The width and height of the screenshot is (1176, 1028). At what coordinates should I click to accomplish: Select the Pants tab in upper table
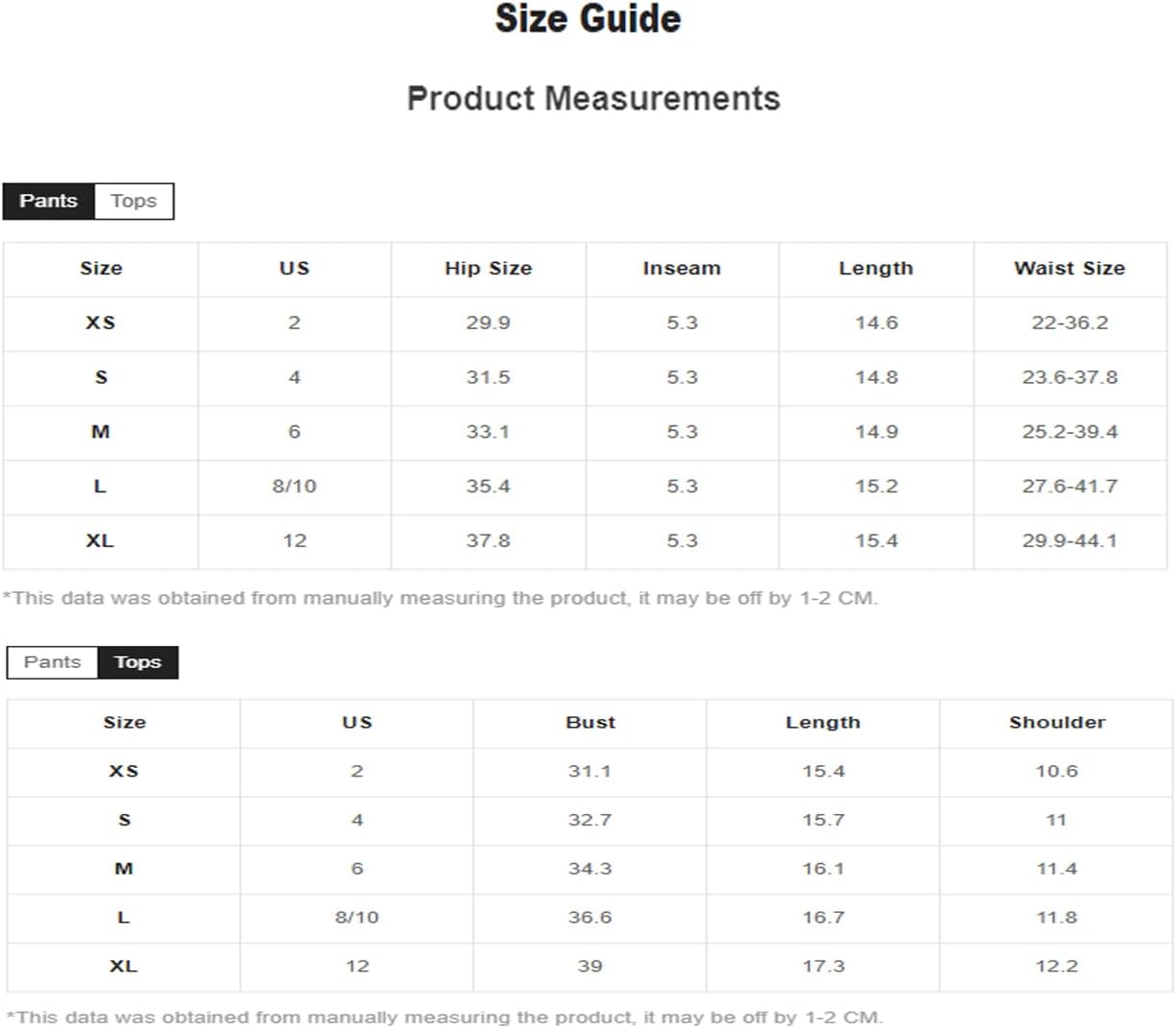(48, 201)
